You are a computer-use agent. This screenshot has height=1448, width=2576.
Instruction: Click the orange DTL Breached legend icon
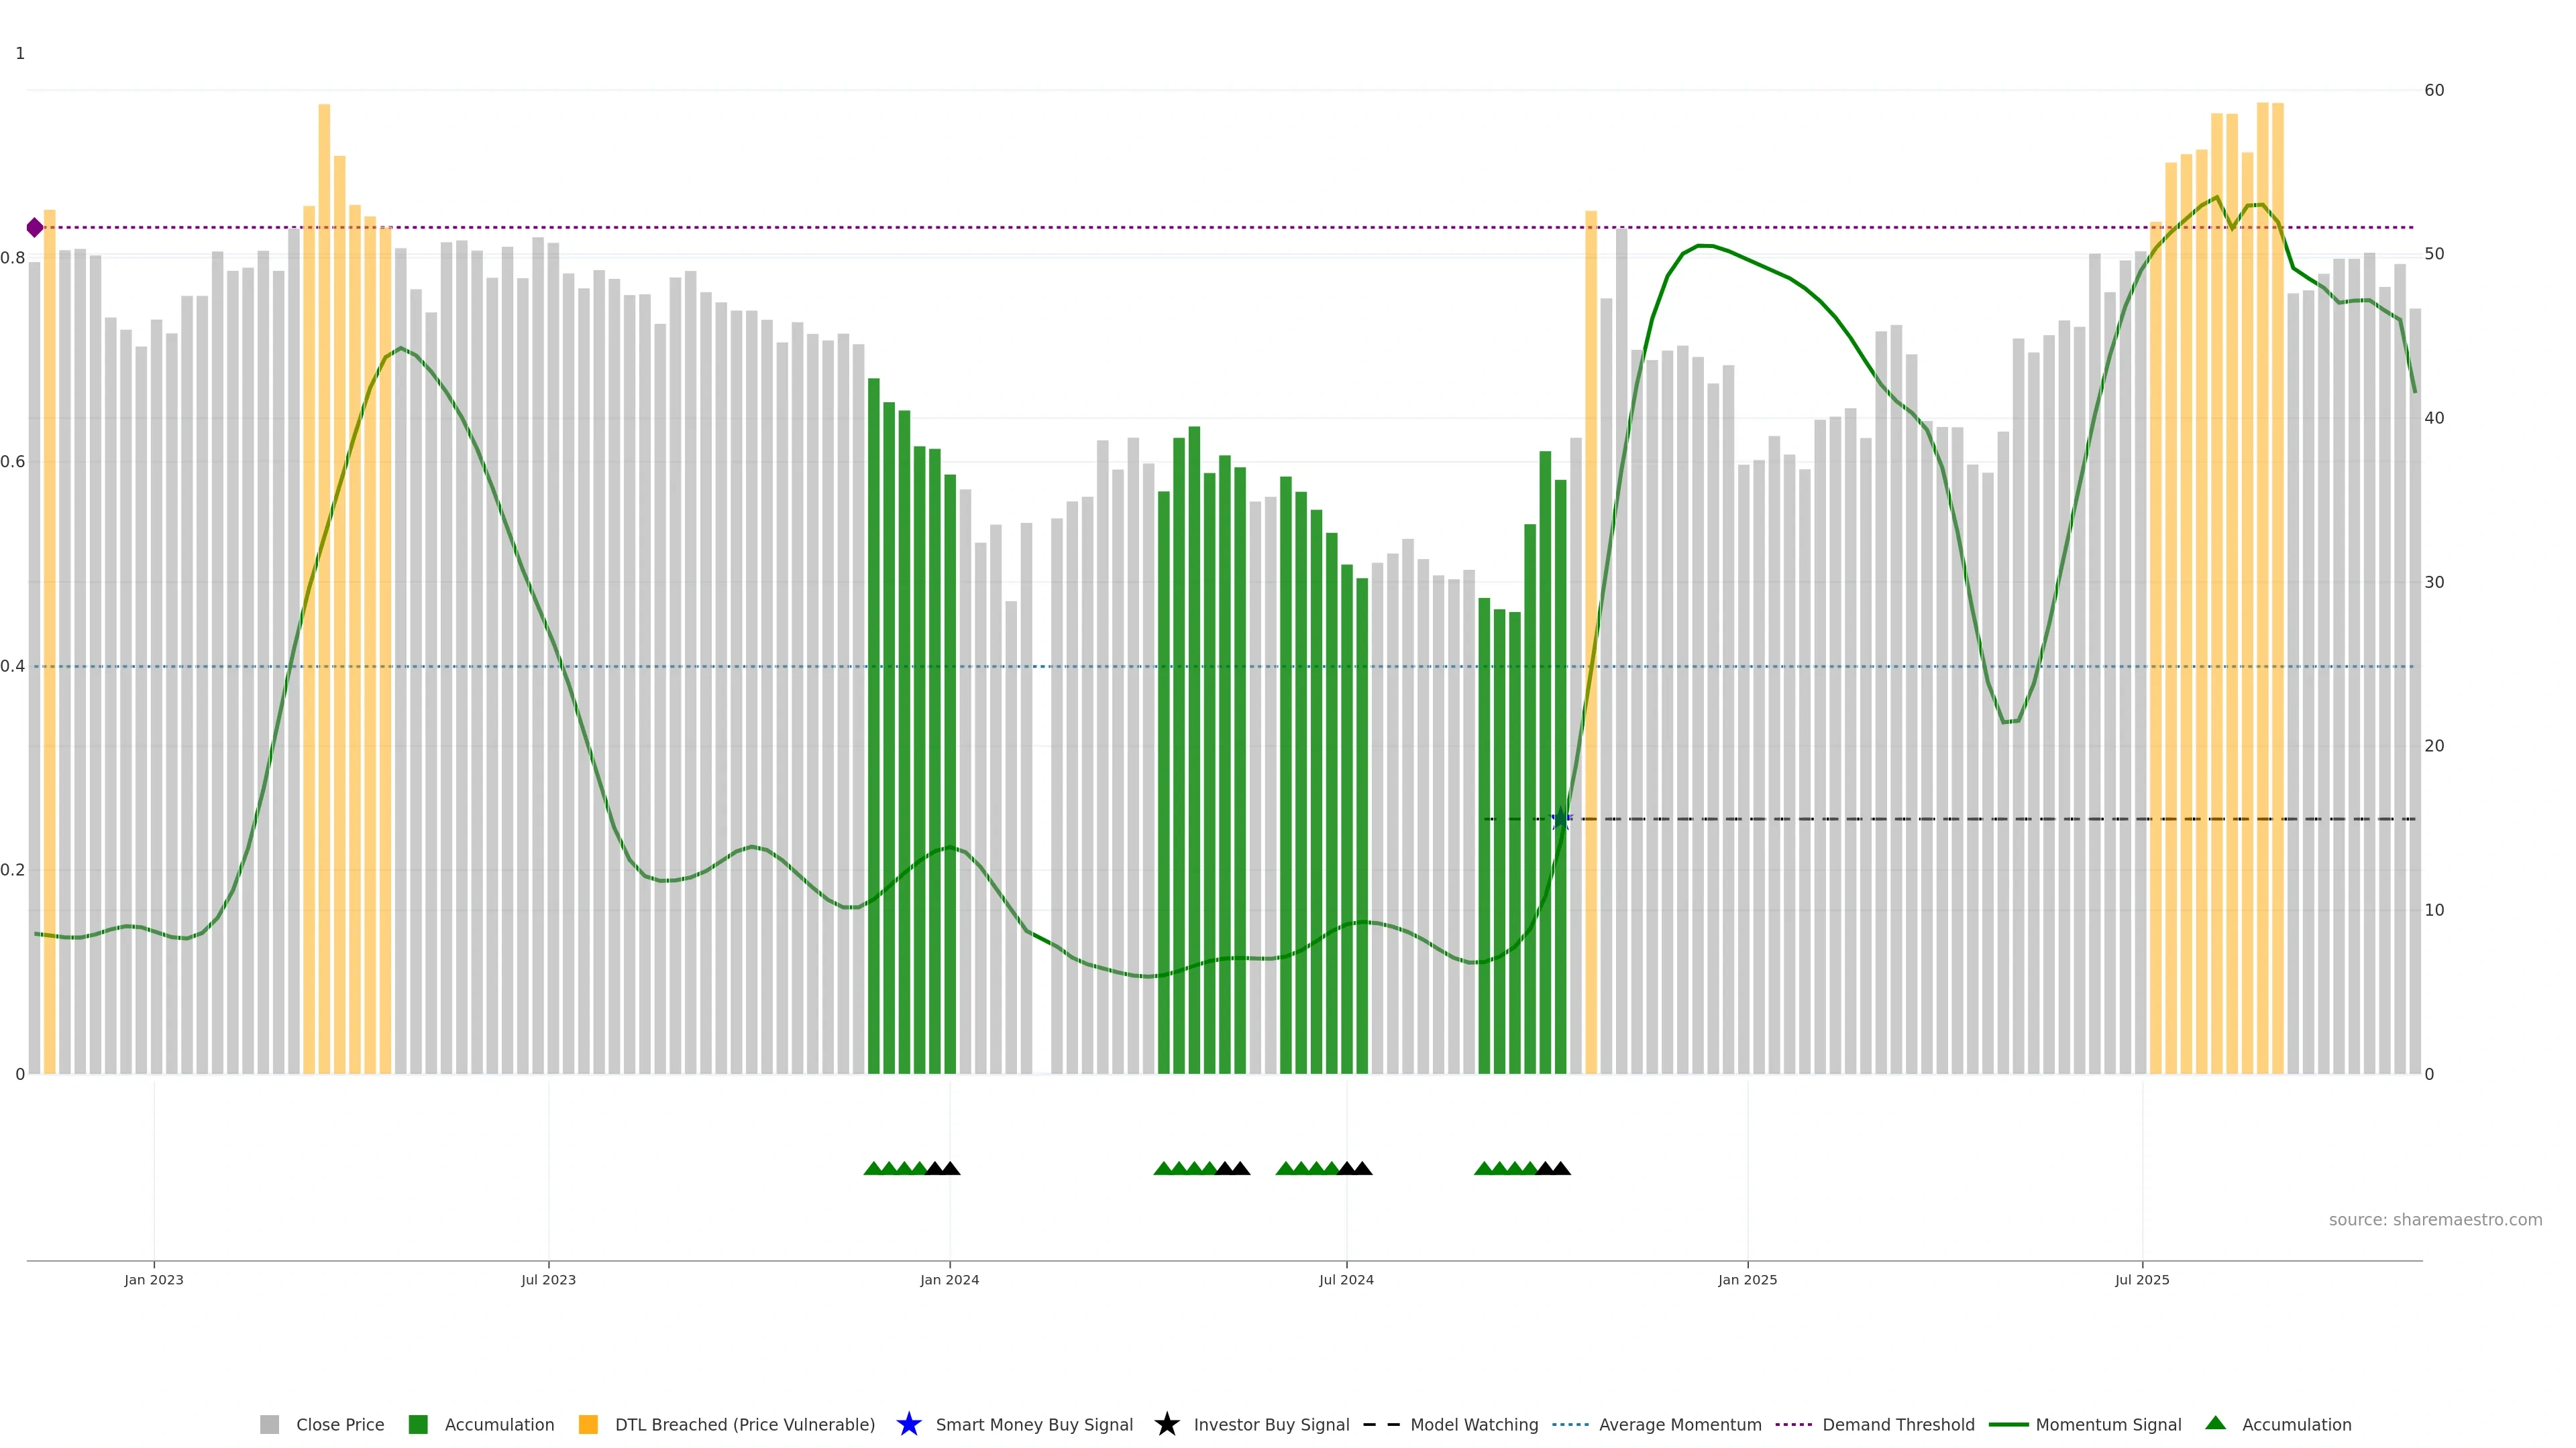coord(588,1424)
